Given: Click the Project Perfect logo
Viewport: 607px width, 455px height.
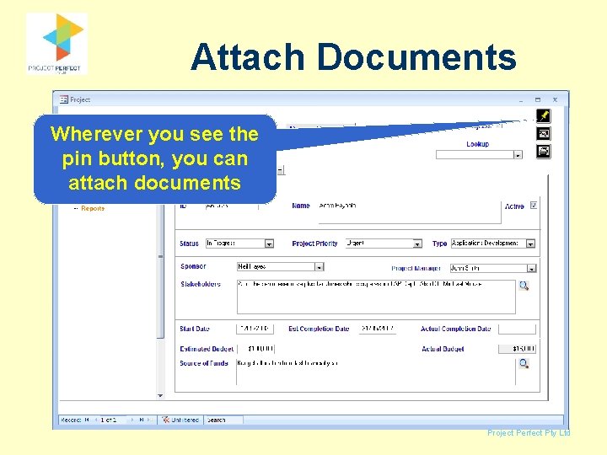Looking at the screenshot, I should (x=57, y=43).
